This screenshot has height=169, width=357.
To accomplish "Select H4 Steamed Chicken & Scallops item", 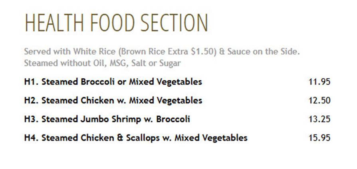I will (136, 138).
